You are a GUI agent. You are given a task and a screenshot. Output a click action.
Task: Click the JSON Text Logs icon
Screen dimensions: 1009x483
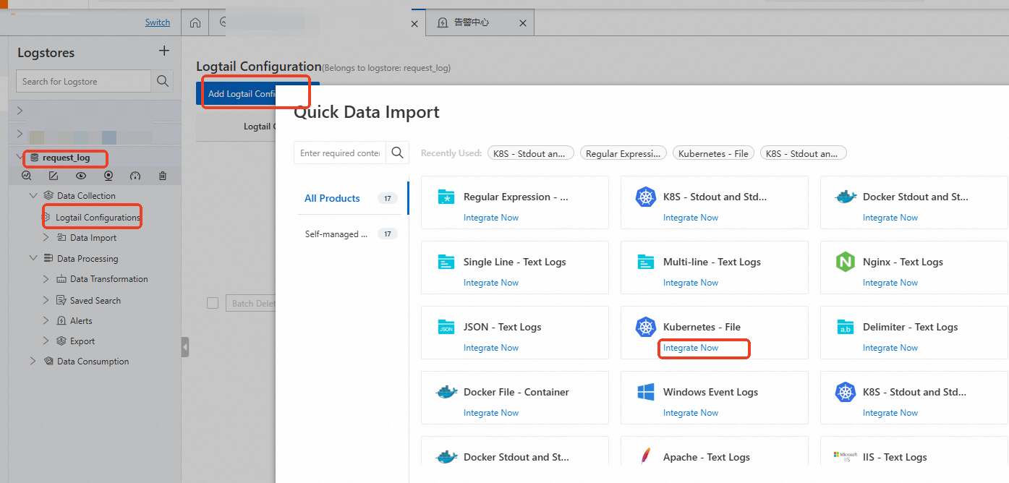tap(446, 327)
